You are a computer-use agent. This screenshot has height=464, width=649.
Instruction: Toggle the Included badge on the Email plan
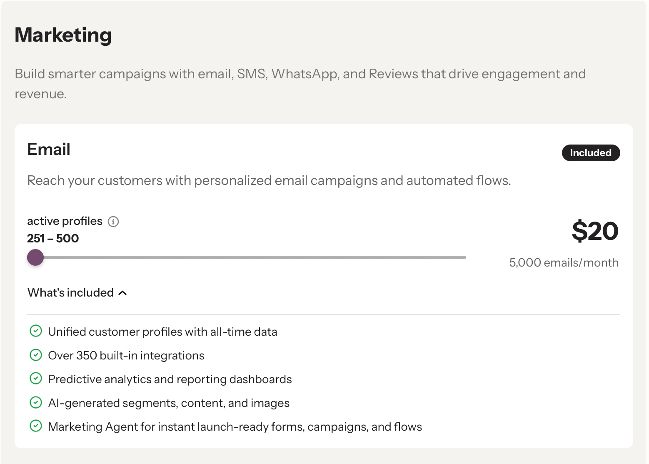click(x=591, y=153)
